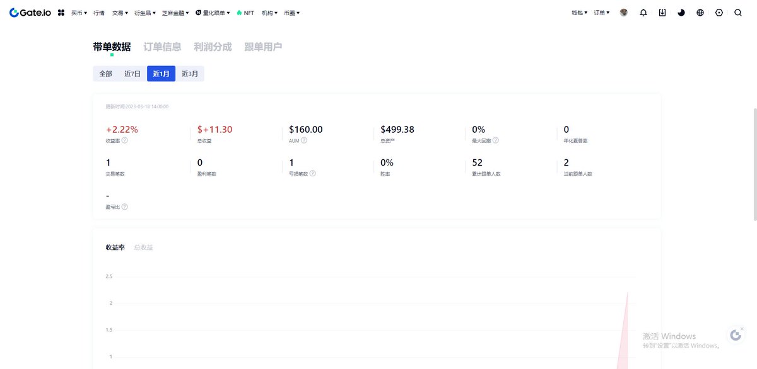Click the 总资产 label

[x=387, y=140]
